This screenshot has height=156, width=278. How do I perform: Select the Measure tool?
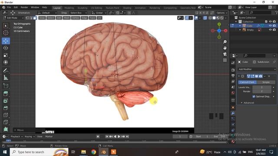coord(6,78)
